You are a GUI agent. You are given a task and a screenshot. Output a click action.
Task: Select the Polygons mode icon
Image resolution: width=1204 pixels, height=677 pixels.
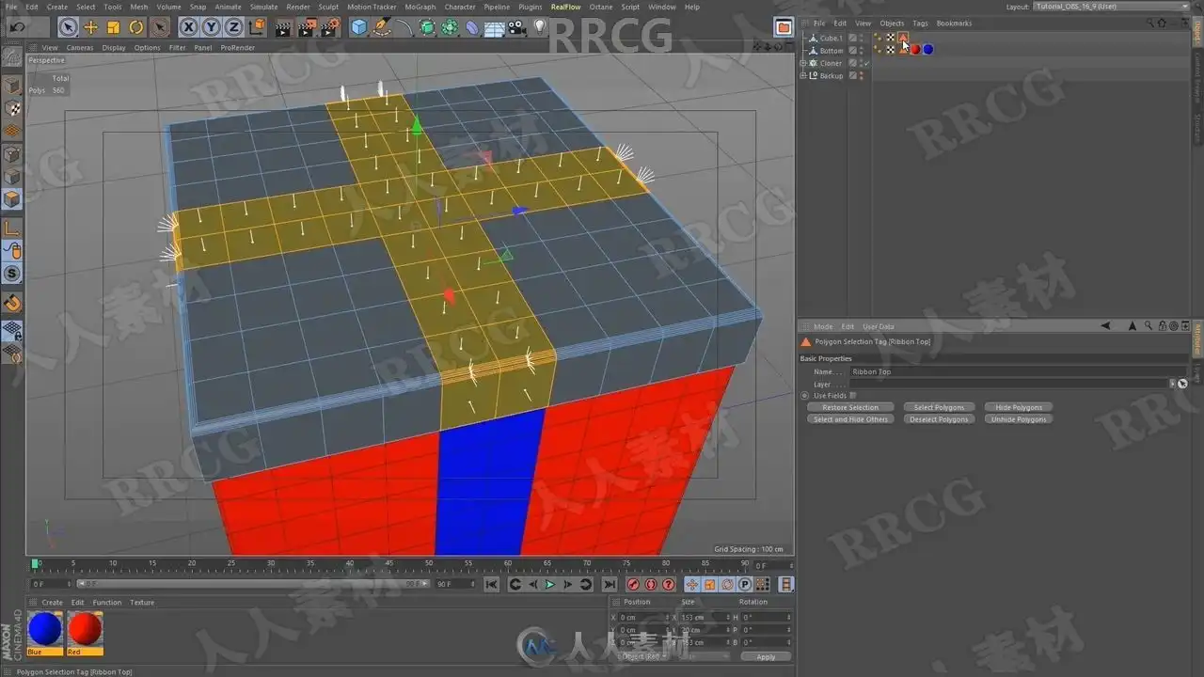pos(12,199)
